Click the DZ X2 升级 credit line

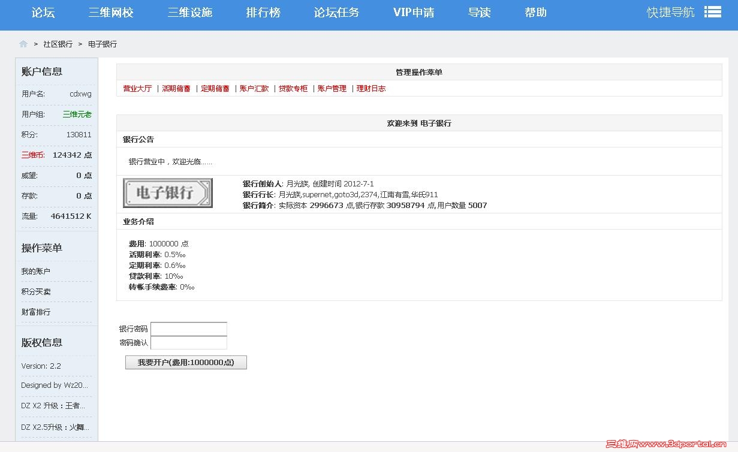53,406
